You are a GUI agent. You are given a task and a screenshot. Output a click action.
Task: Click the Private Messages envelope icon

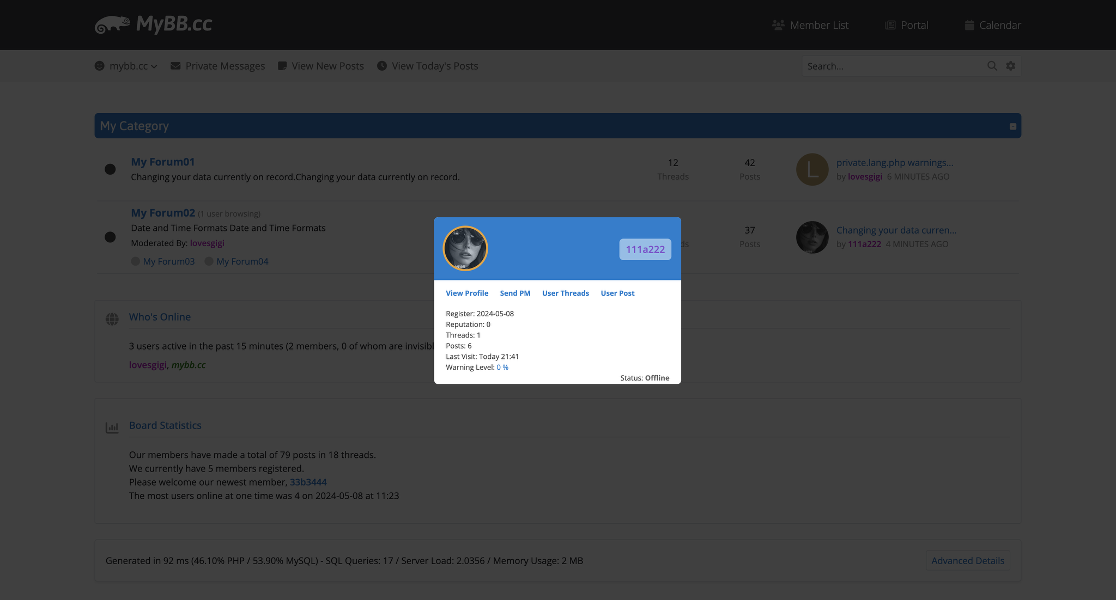[x=175, y=66]
